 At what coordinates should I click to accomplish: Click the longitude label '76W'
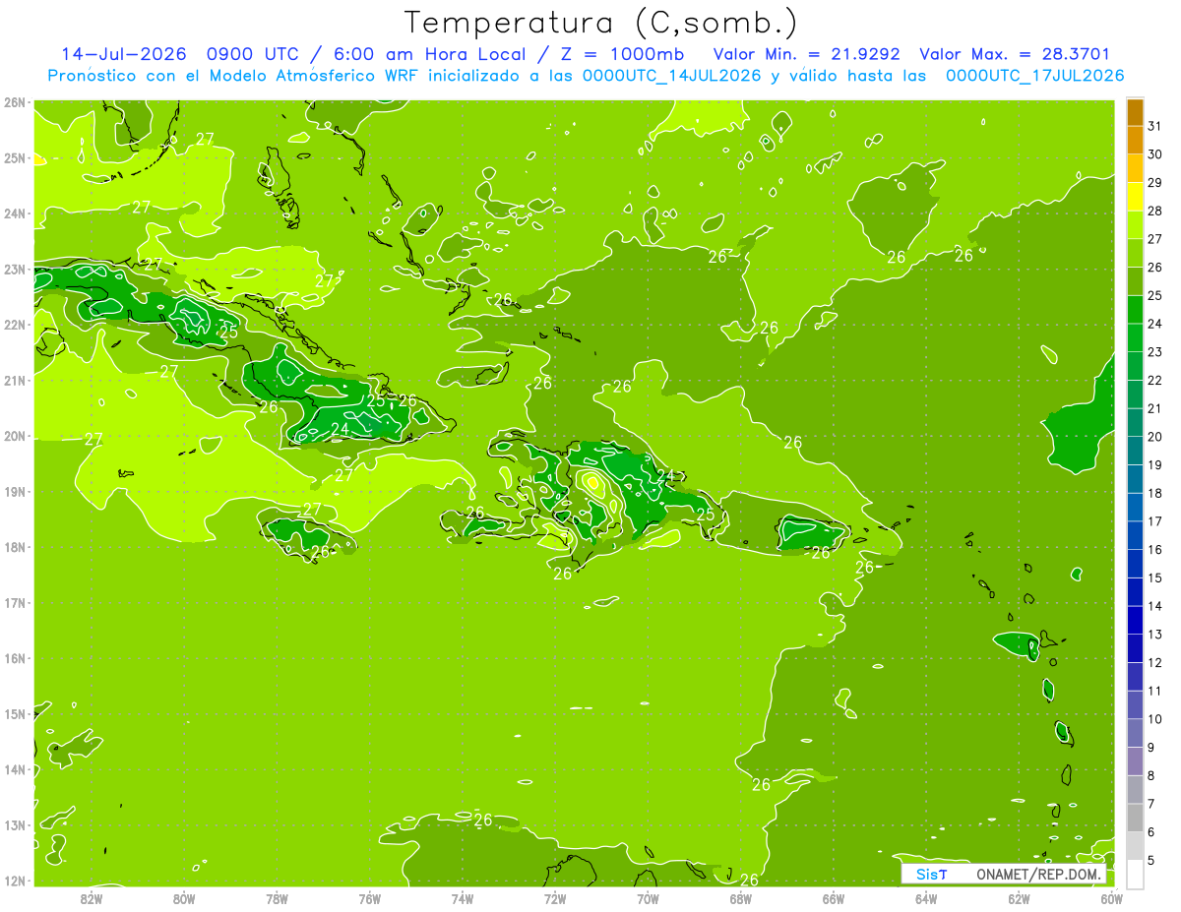369,897
